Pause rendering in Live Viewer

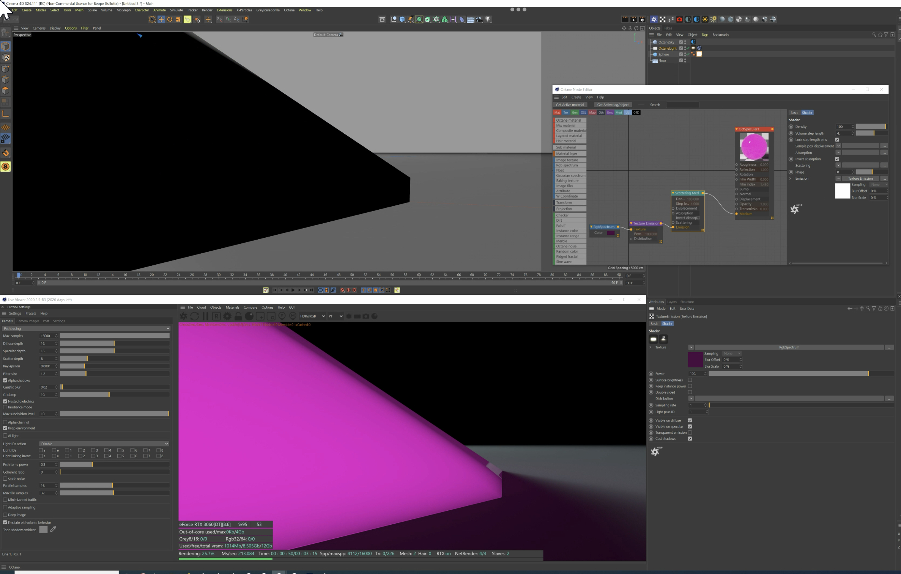click(205, 316)
